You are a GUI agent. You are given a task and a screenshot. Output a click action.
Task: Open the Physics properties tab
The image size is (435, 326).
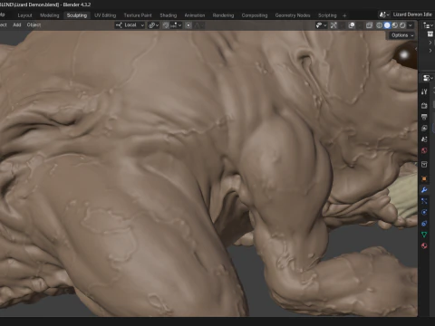[x=424, y=212]
